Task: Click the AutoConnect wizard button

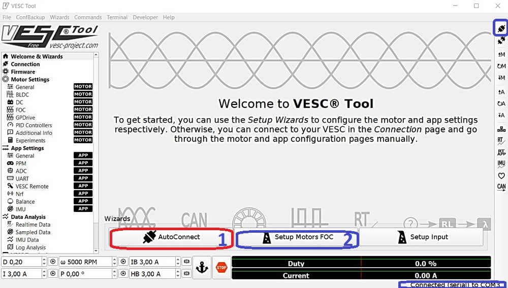Action: pyautogui.click(x=172, y=237)
